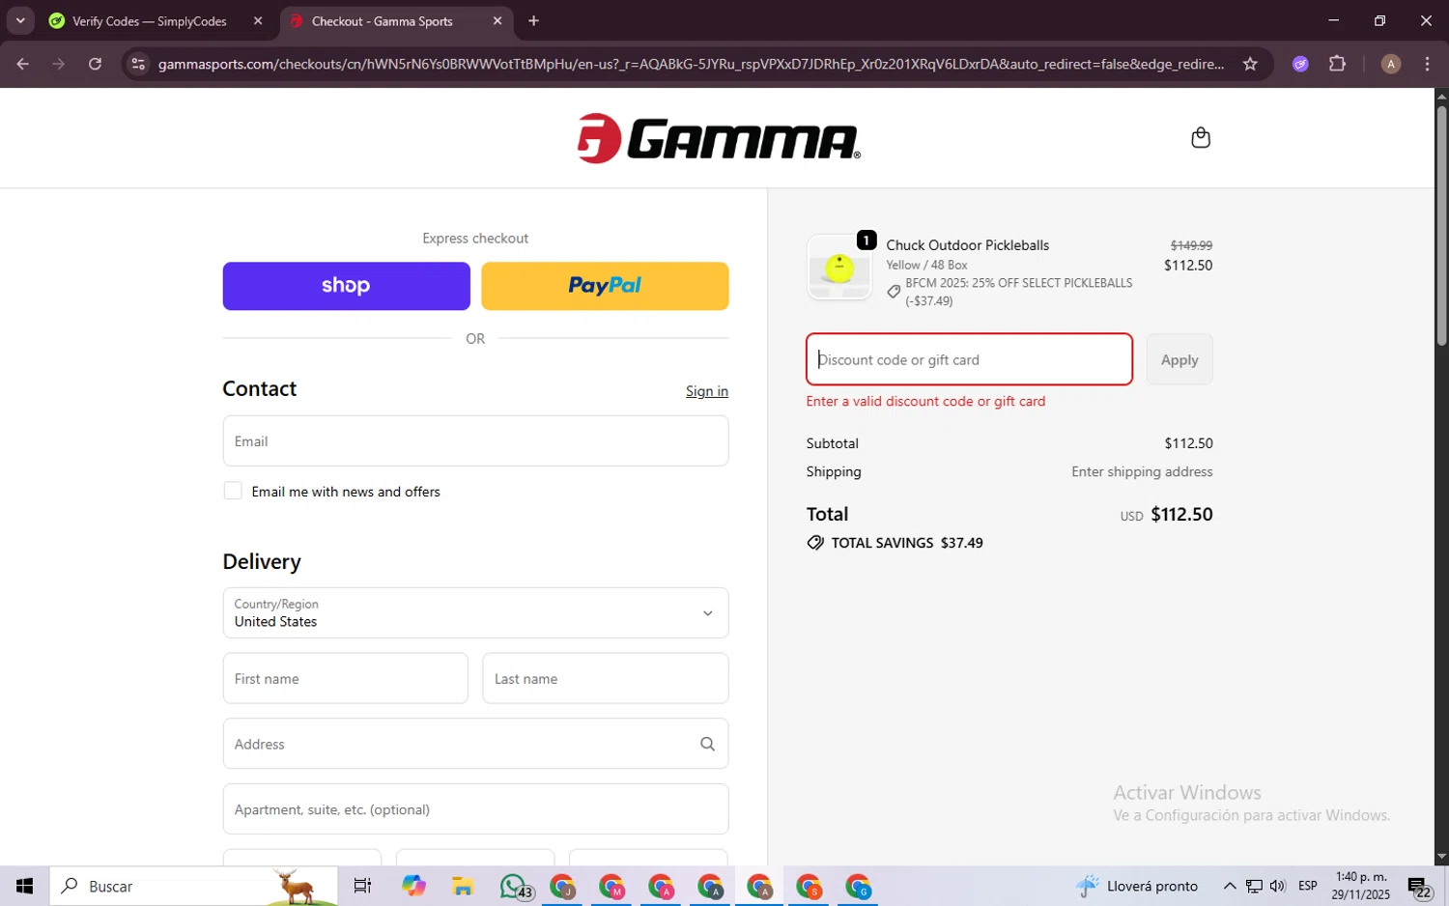Open File Explorer from taskbar
This screenshot has height=906, width=1449.
click(x=462, y=886)
